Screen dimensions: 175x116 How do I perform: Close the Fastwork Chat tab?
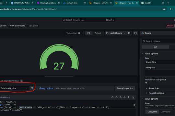[x=85, y=3]
